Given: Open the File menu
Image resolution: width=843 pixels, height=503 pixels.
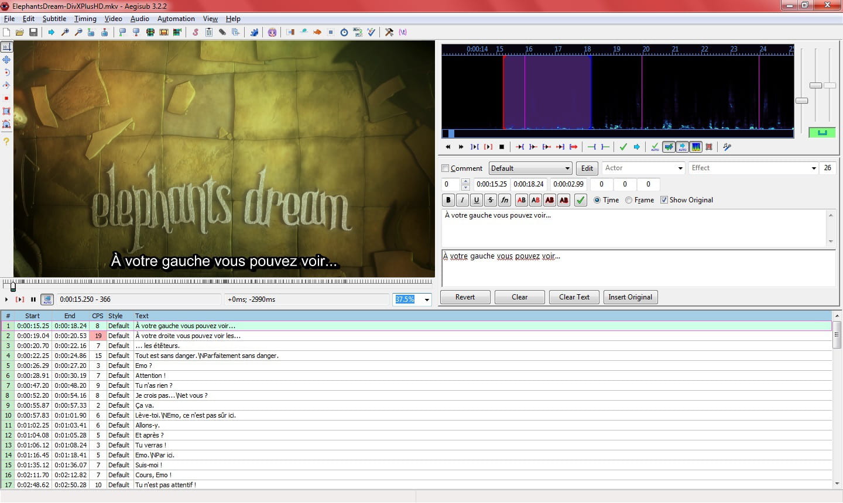Looking at the screenshot, I should [9, 19].
